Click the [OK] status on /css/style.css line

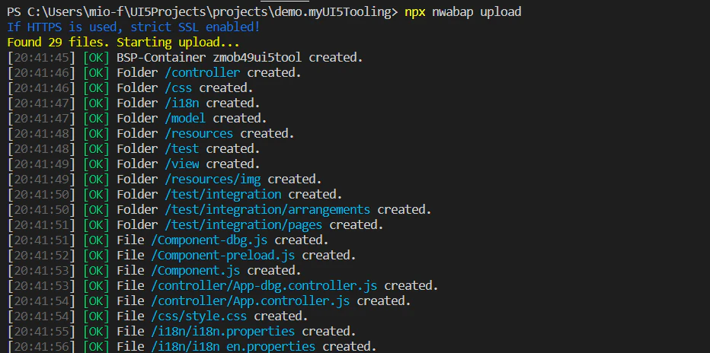point(97,316)
